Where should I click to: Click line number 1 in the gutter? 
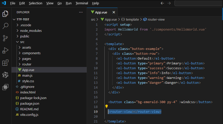coord(97,25)
